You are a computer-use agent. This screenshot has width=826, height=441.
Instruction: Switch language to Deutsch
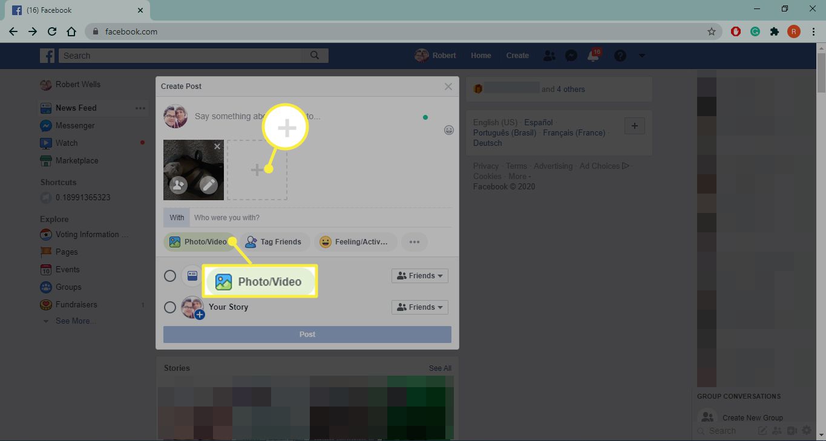tap(488, 143)
